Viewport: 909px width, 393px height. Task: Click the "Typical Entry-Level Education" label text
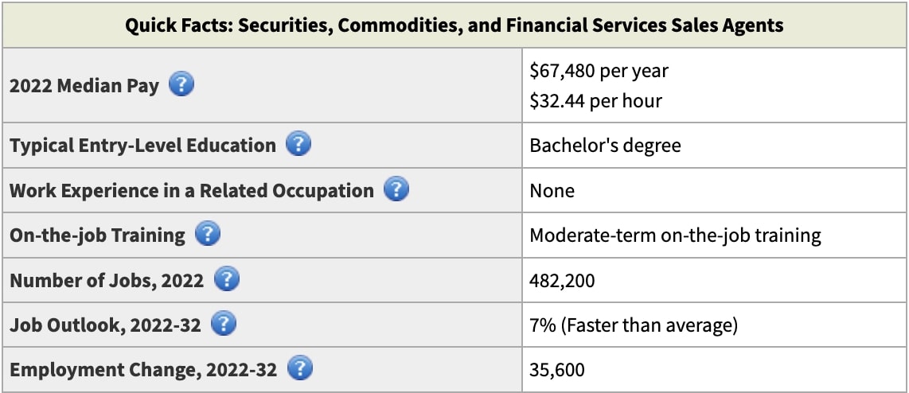pos(142,146)
